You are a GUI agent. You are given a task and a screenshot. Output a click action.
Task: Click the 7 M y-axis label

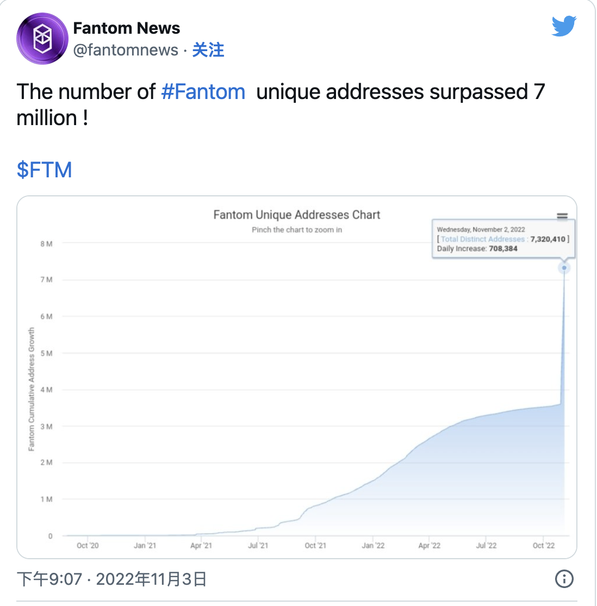click(46, 280)
